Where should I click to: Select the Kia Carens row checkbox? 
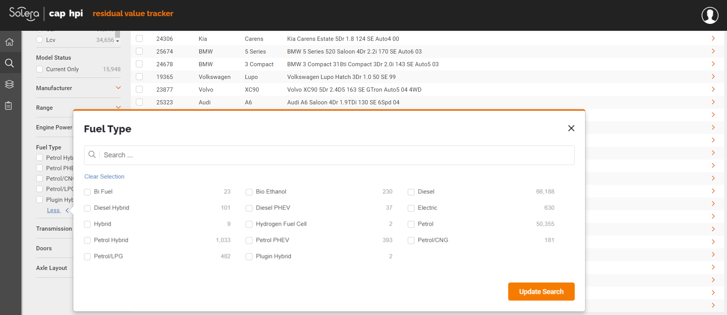click(139, 39)
